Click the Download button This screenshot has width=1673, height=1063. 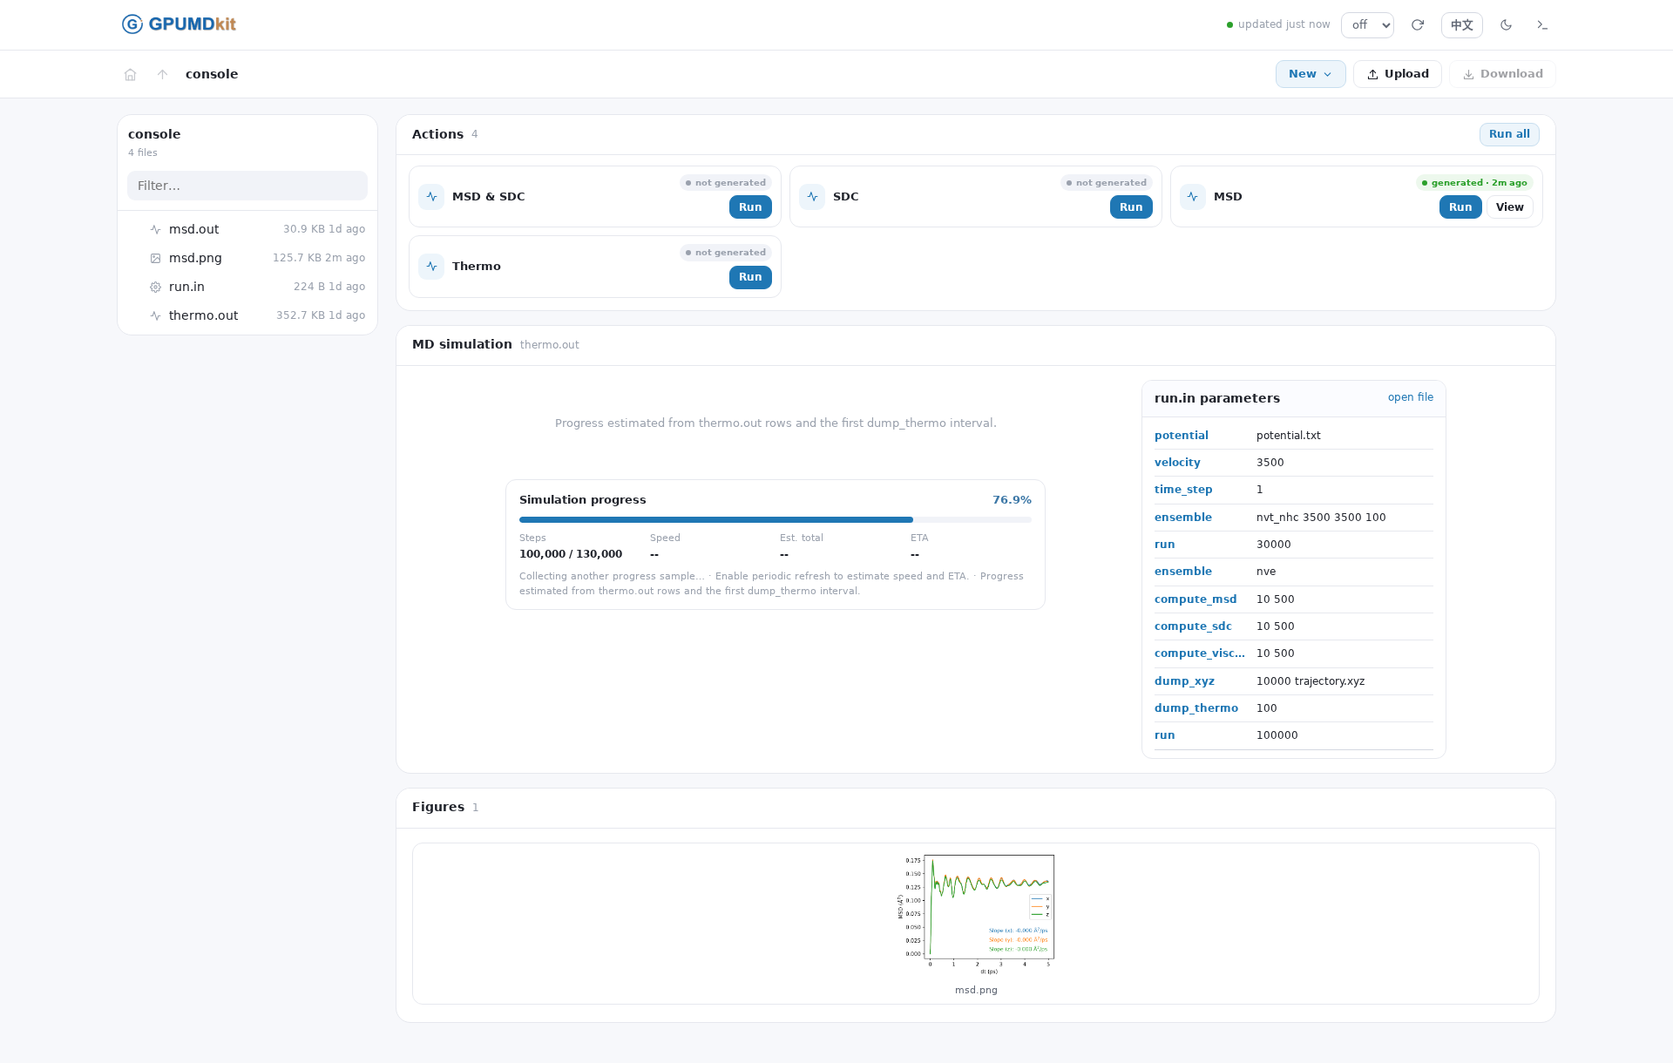1502,74
